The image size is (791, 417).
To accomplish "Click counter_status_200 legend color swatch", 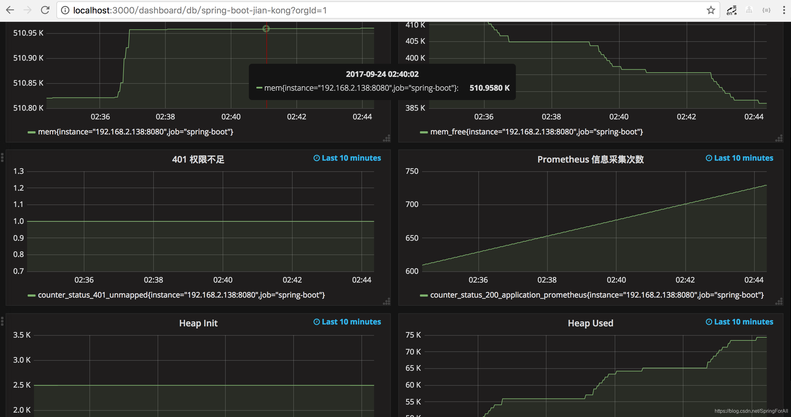I will (x=424, y=295).
